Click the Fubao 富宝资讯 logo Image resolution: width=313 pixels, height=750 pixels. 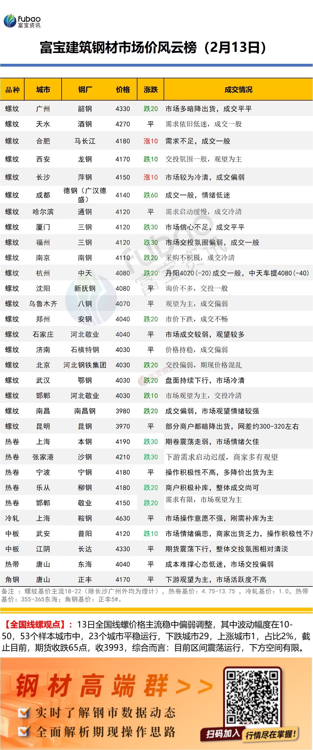[22, 21]
